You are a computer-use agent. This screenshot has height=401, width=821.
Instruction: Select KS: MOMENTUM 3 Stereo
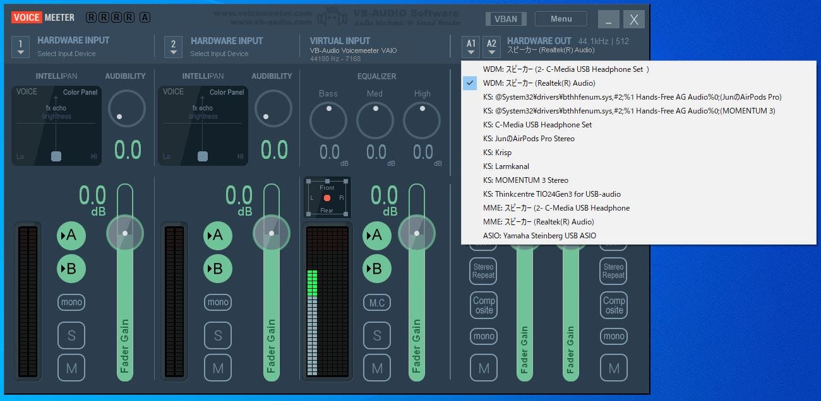coord(638,180)
